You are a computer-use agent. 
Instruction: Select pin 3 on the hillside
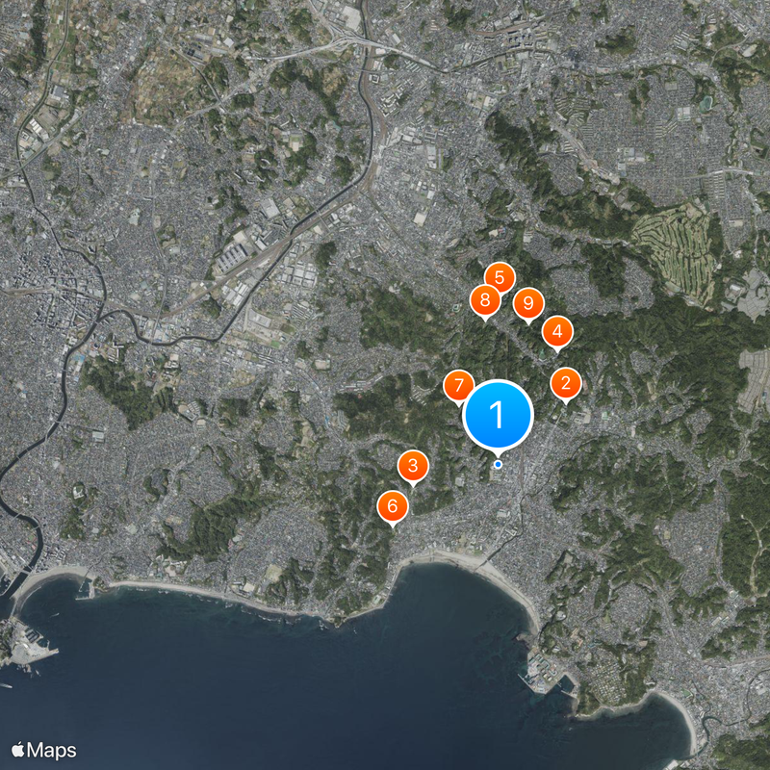pos(412,466)
